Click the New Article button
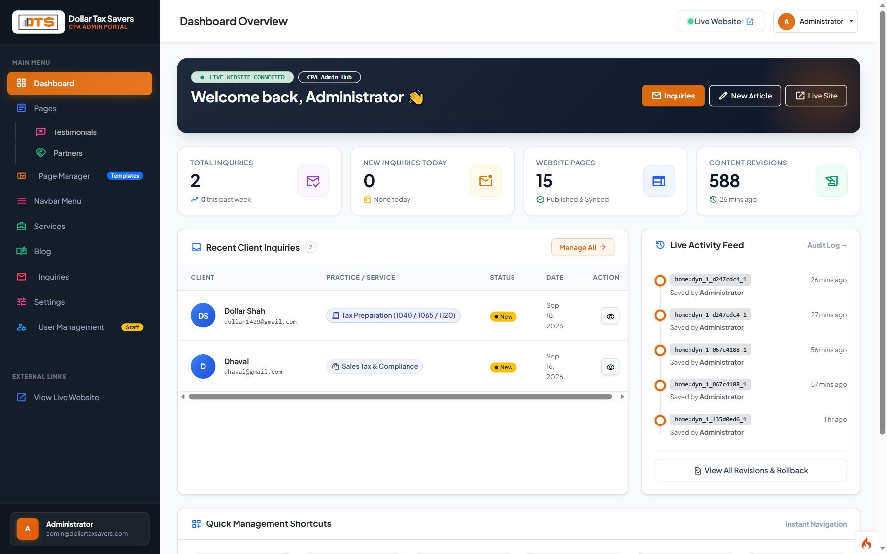The image size is (887, 554). click(745, 96)
